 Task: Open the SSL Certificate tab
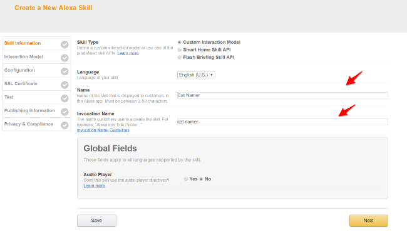click(x=36, y=84)
